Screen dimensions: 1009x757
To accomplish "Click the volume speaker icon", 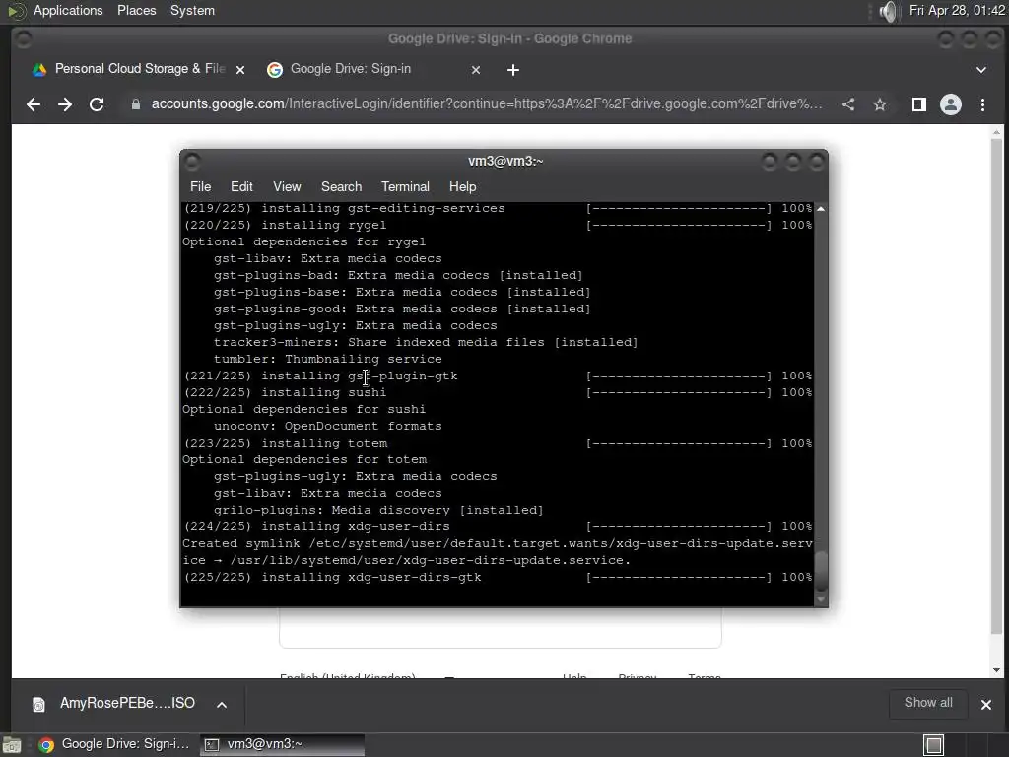I will pos(888,11).
